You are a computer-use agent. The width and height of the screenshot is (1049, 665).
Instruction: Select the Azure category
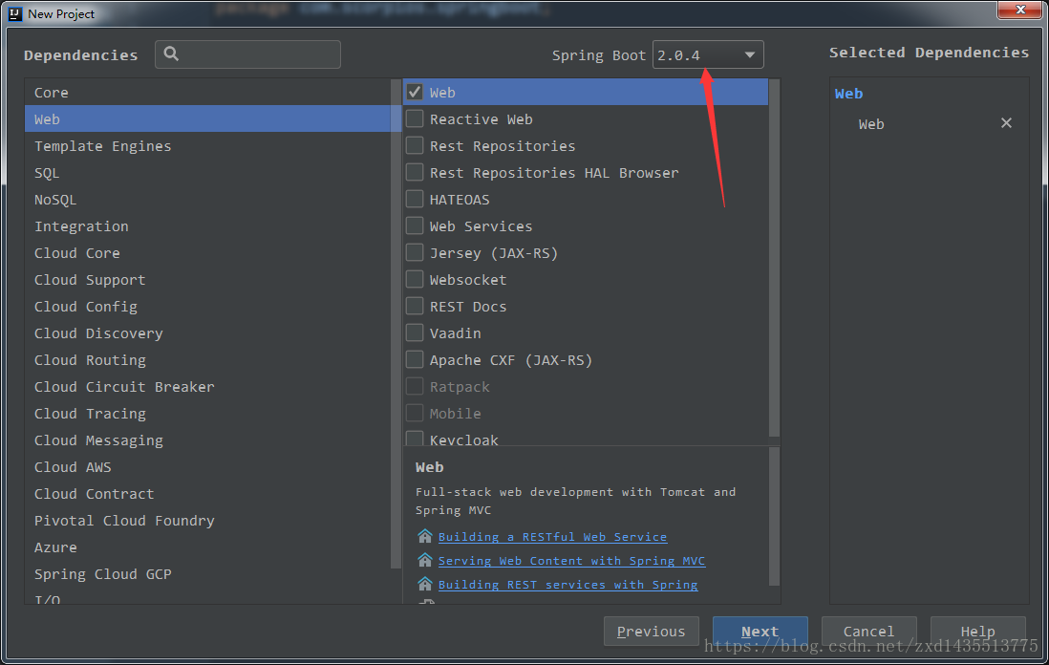point(208,547)
